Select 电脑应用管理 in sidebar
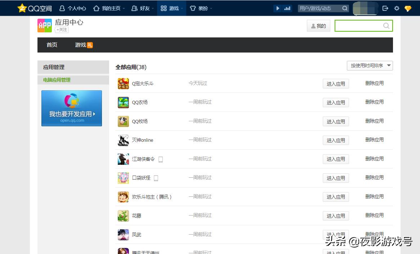 point(57,80)
